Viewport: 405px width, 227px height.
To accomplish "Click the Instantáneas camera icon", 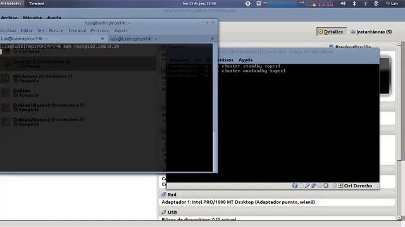I will 353,32.
